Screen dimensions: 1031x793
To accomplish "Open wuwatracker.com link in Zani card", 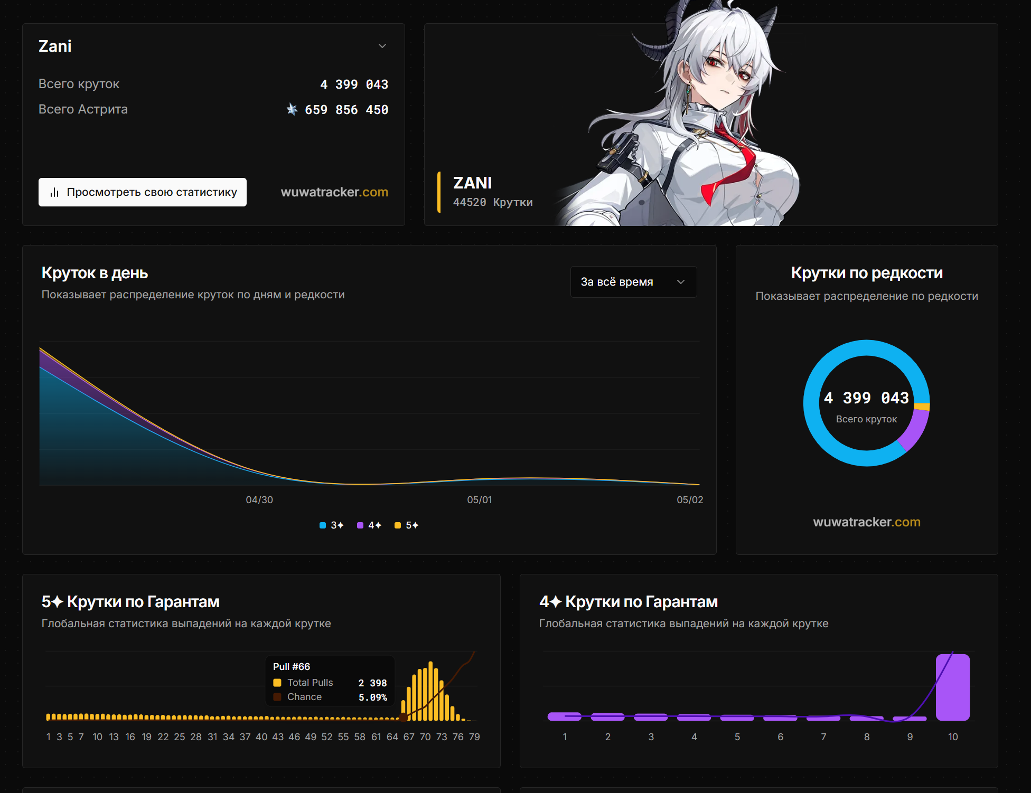I will (334, 192).
